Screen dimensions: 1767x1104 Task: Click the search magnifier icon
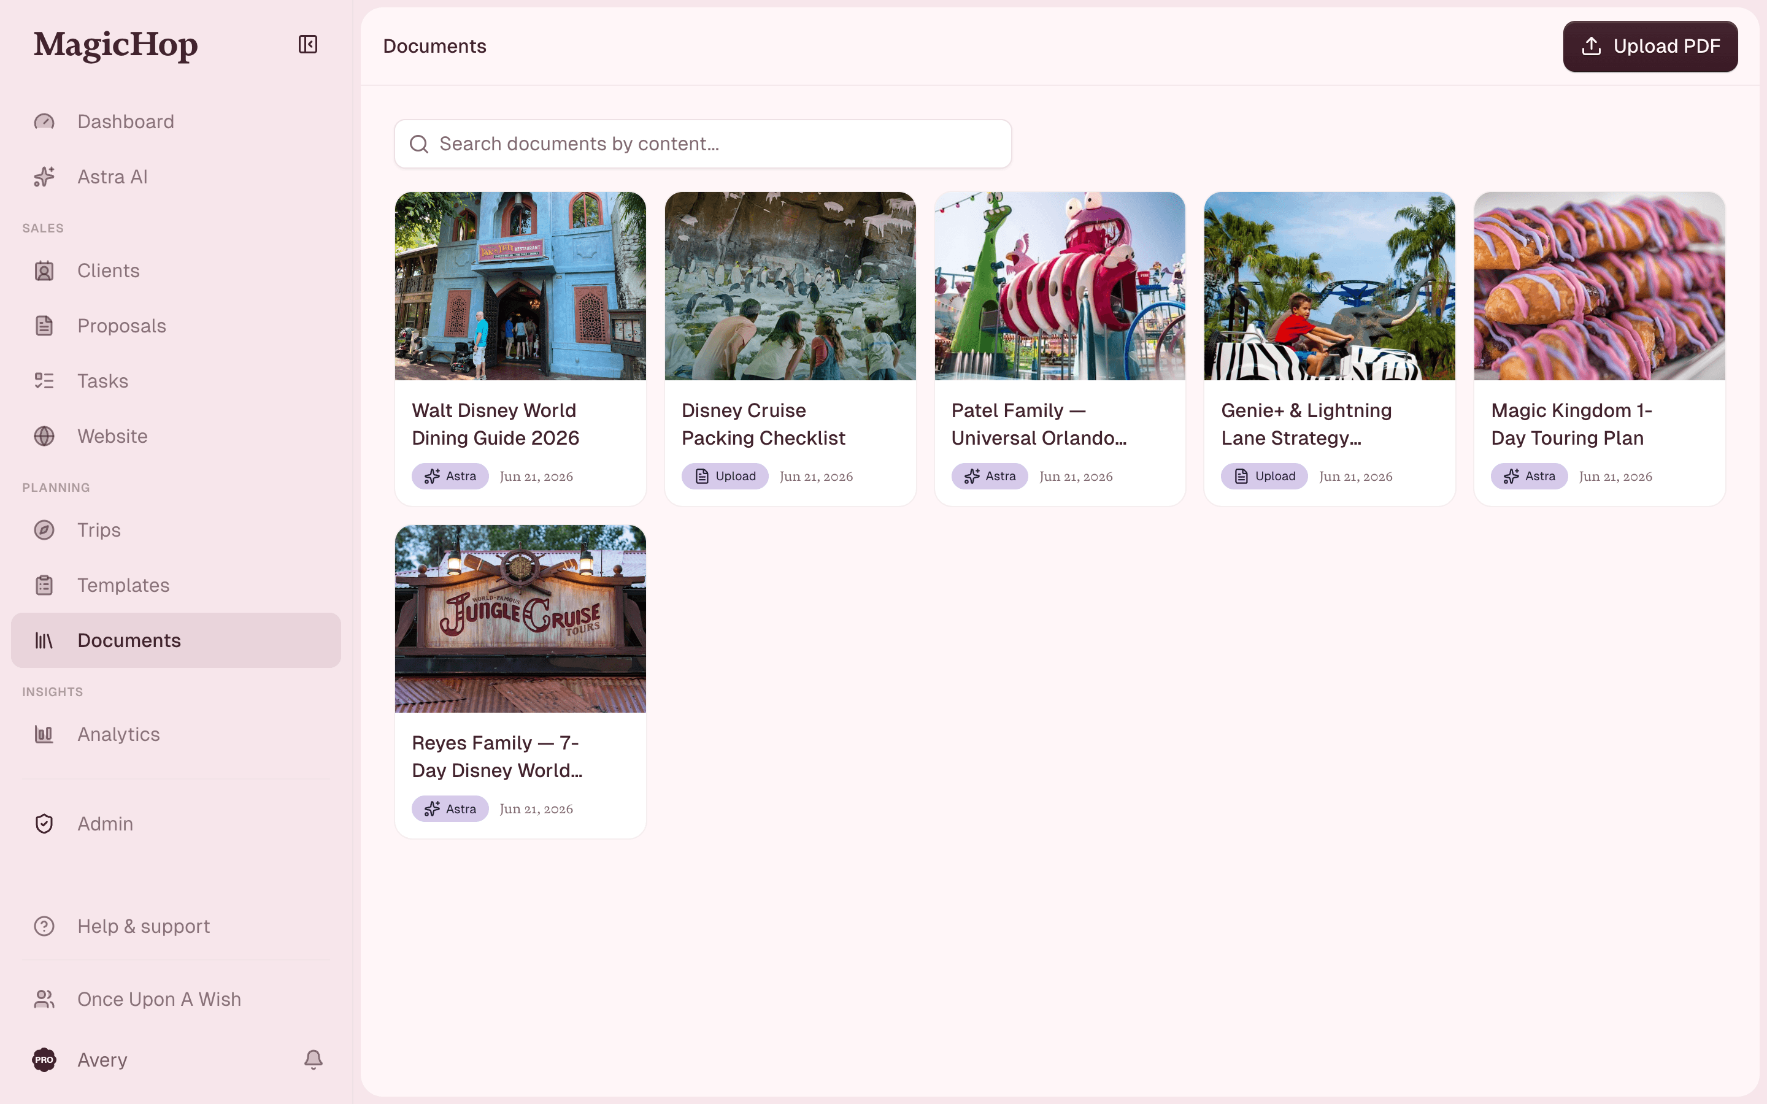pyautogui.click(x=419, y=144)
